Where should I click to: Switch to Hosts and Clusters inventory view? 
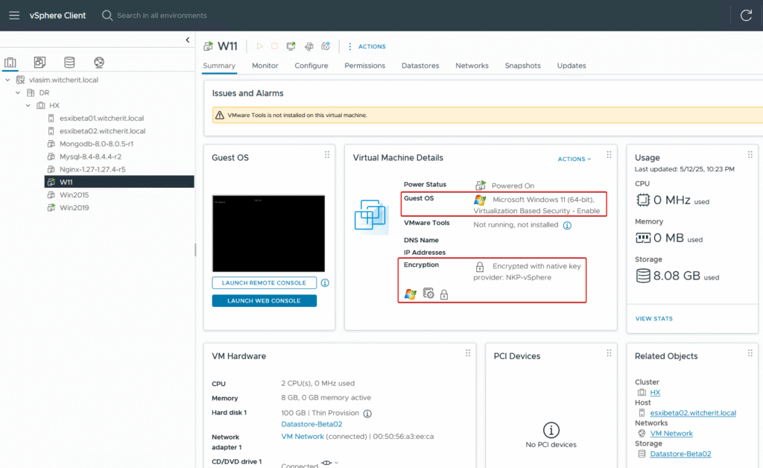tap(10, 63)
